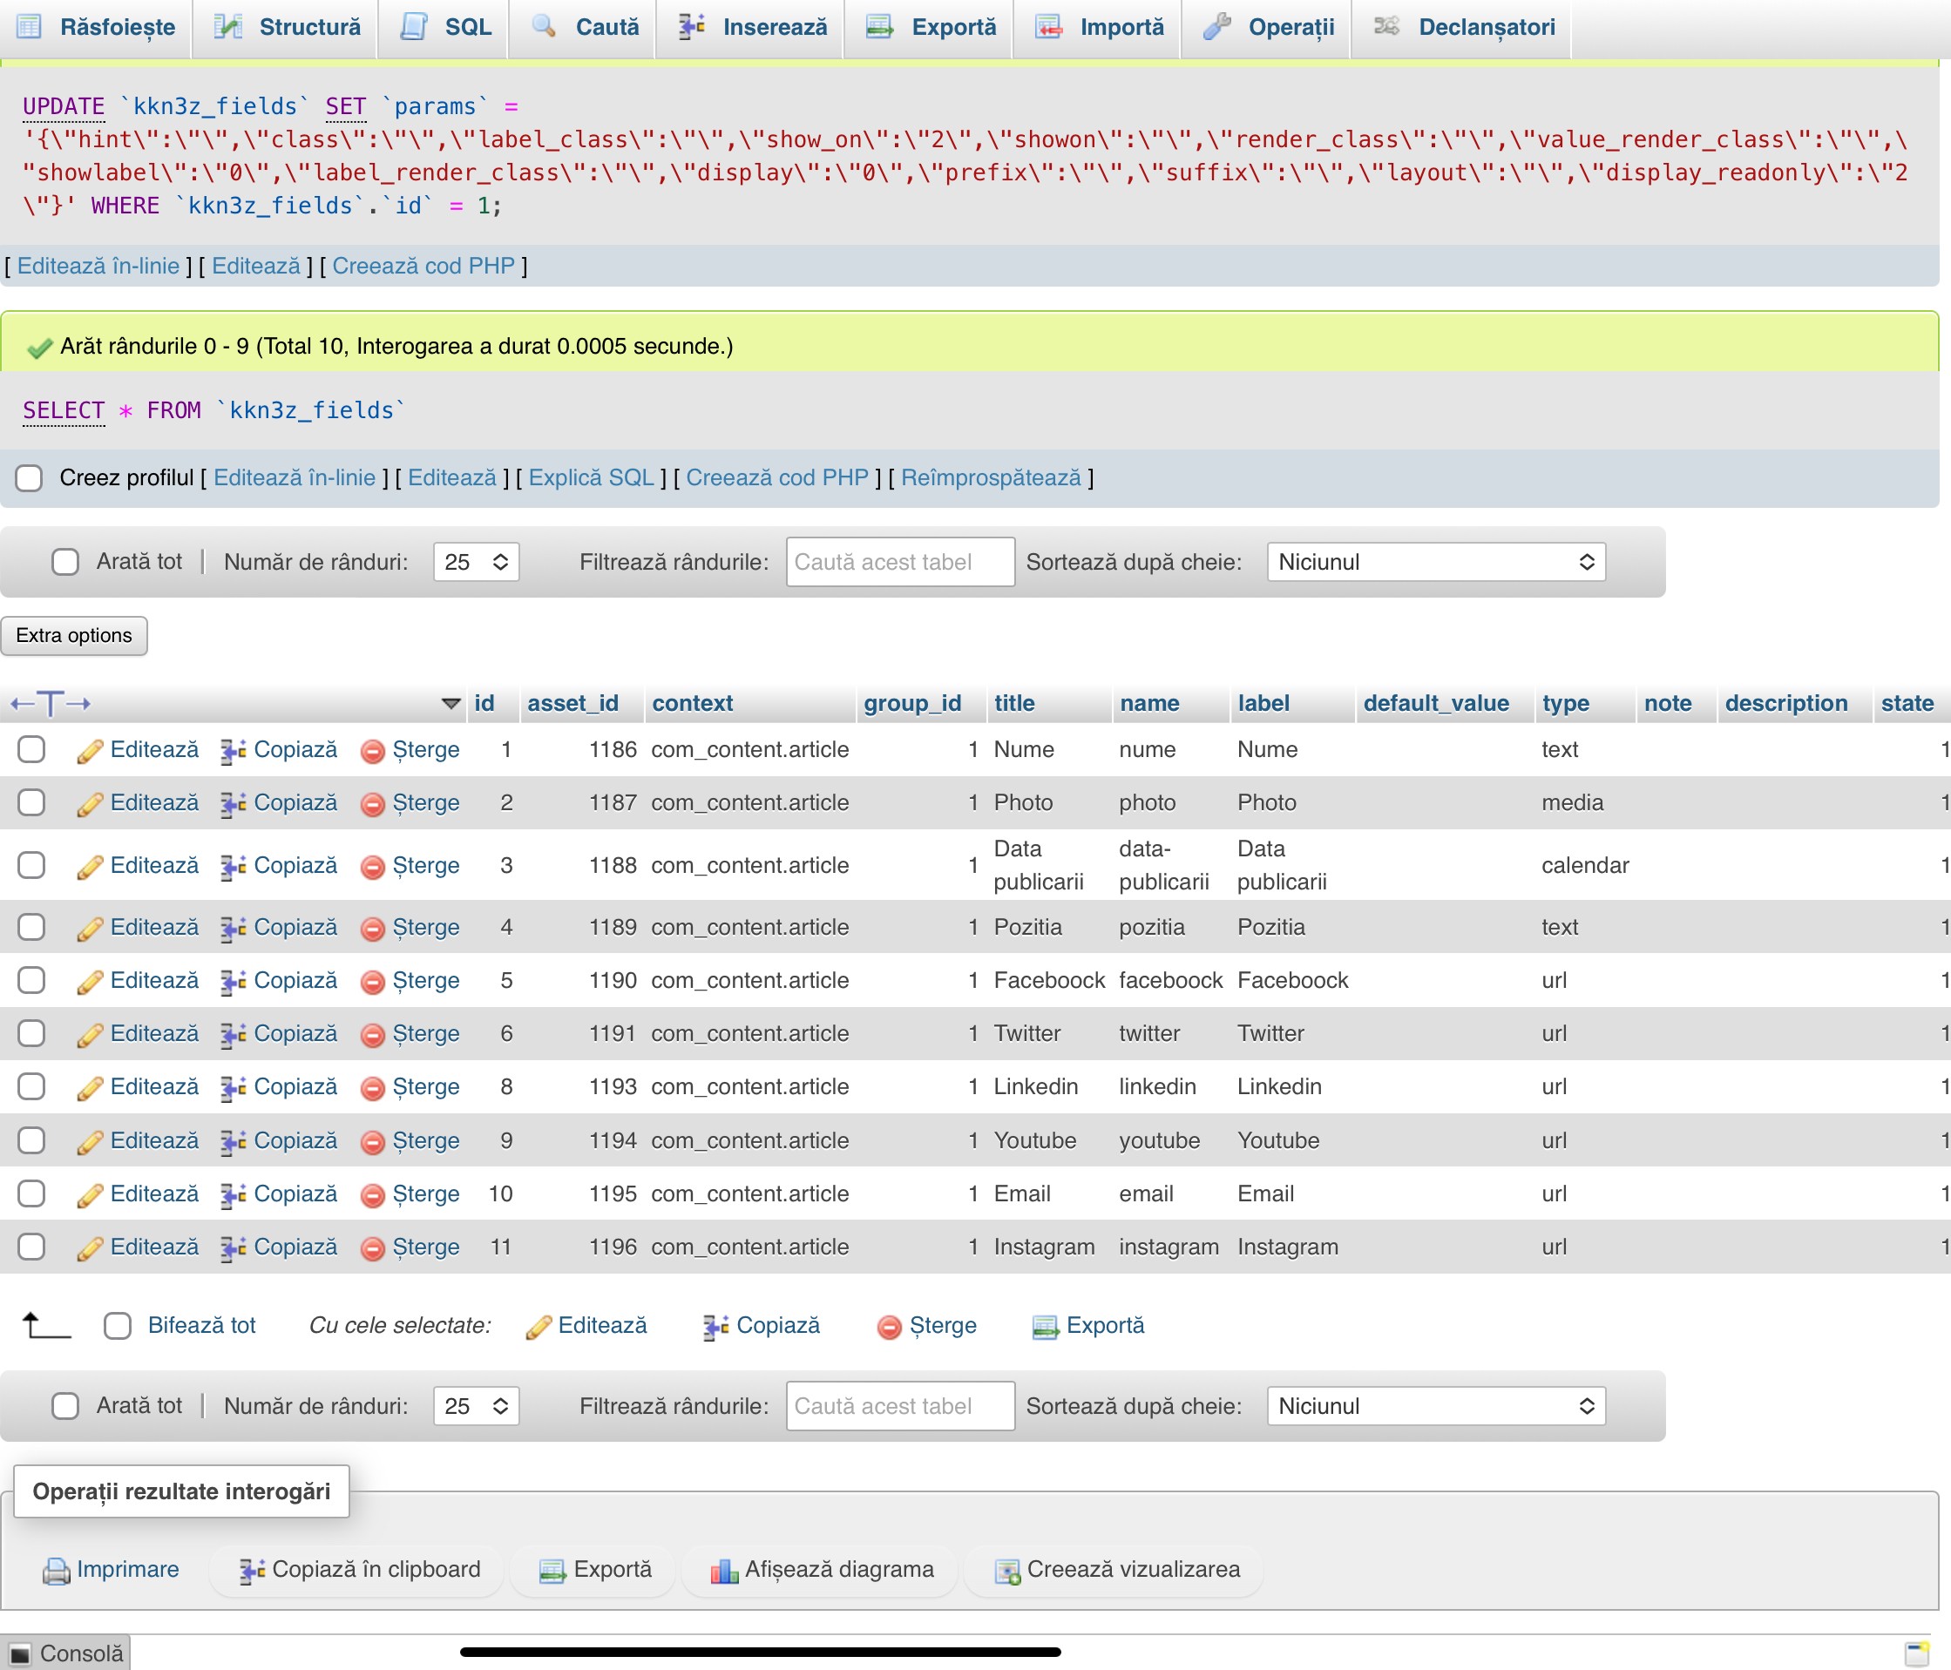Screen dimensions: 1951x1670
Task: Click the red delete icon for Photo row
Action: 373,804
